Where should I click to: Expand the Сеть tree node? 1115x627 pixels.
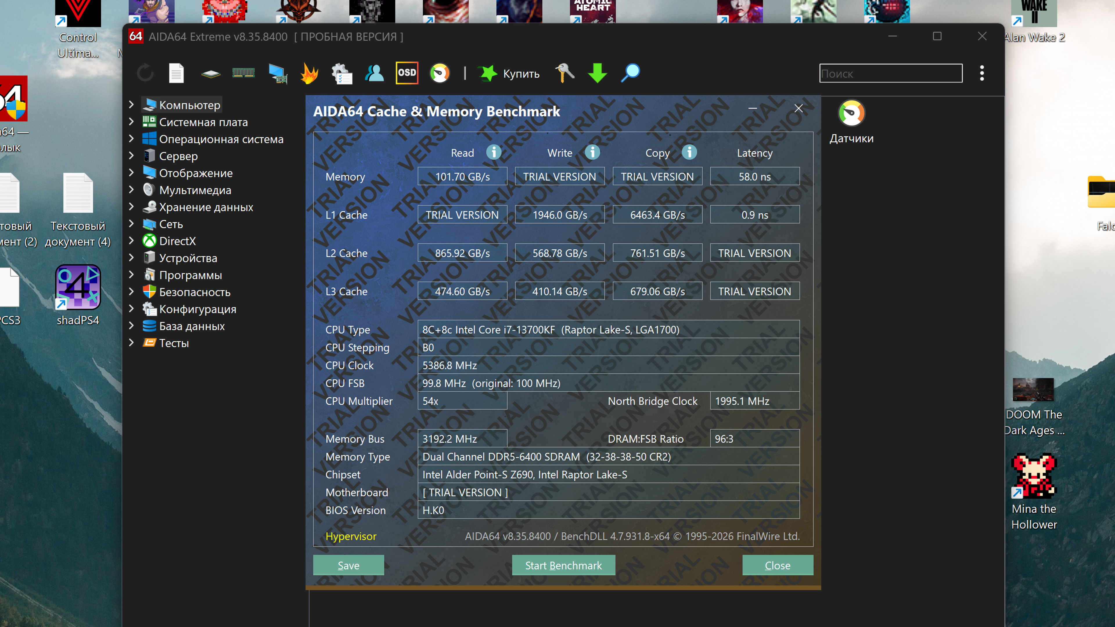click(x=131, y=224)
